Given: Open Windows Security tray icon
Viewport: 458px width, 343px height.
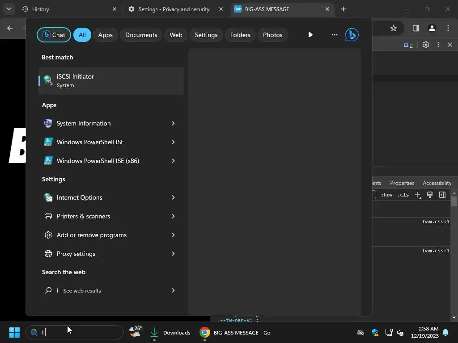Looking at the screenshot, I should click(375, 332).
